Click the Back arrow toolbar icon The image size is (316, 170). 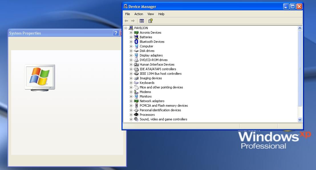126,21
